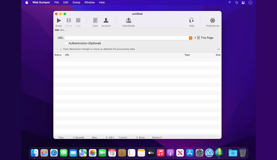277x160 pixels.
Task: Open Safari from the Dock
Action: click(x=54, y=153)
